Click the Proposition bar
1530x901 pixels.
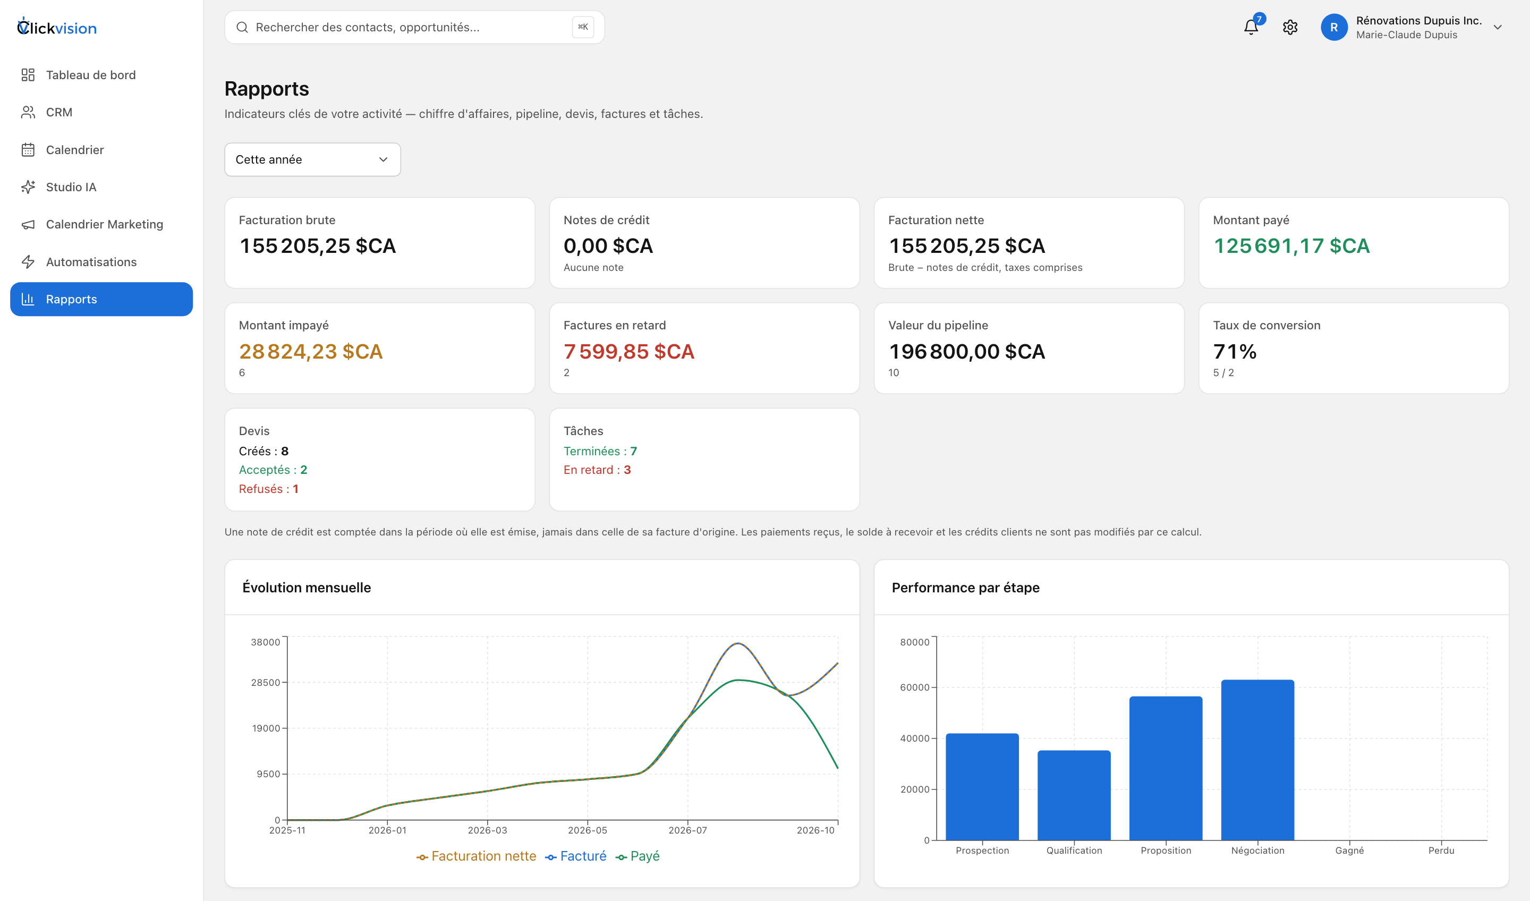click(x=1166, y=769)
